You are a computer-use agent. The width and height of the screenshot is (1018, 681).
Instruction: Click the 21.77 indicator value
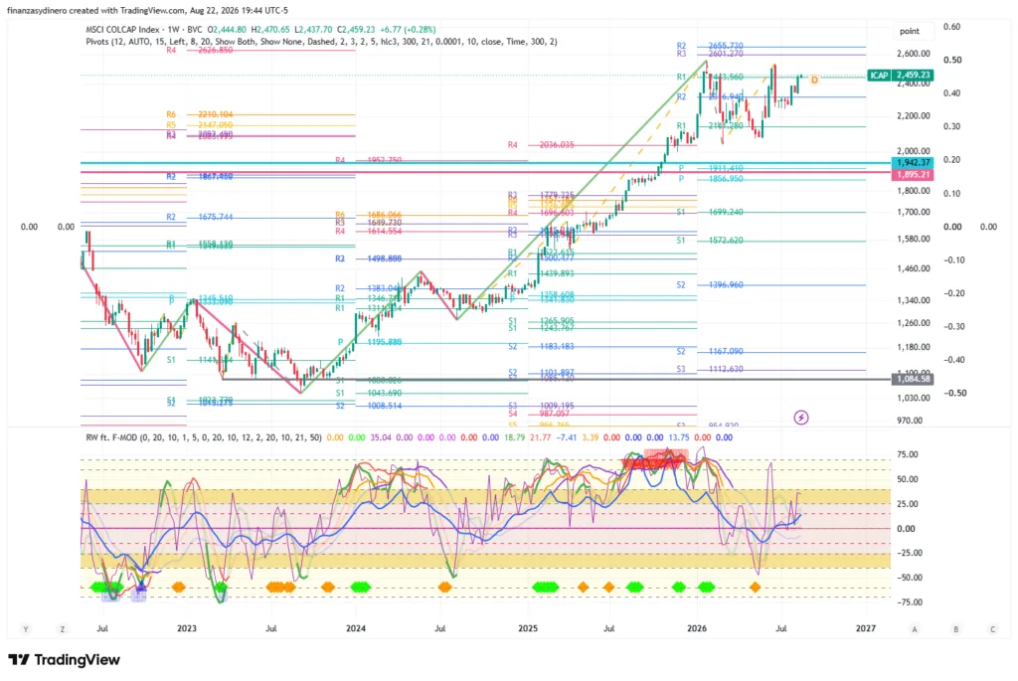(540, 437)
